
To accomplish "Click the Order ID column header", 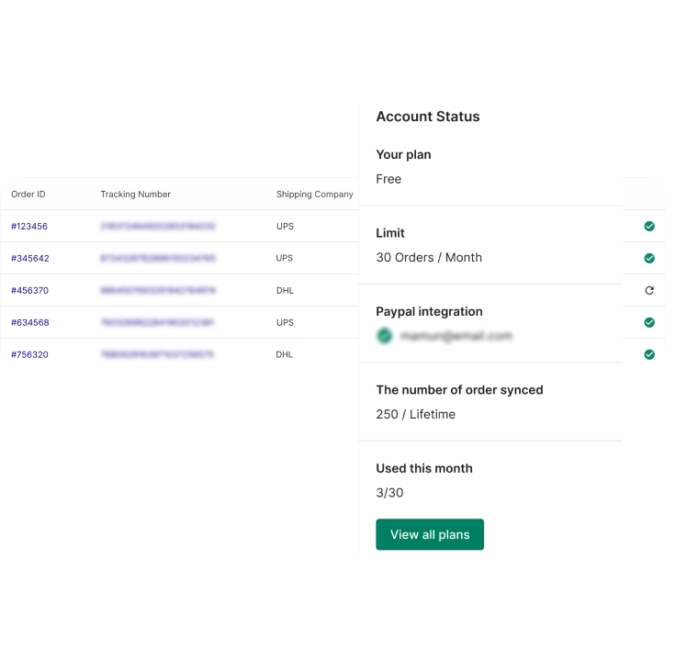I will click(x=28, y=195).
